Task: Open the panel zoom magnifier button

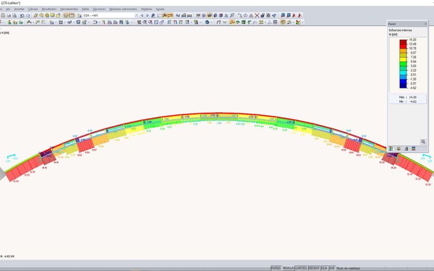Action: tap(423, 142)
